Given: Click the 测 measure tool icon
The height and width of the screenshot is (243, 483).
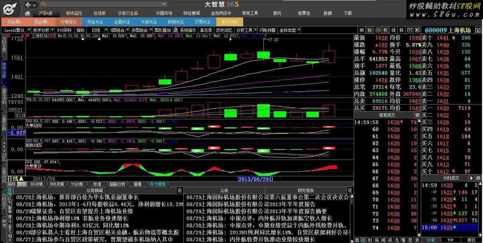Looking at the screenshot, I should (x=361, y=30).
